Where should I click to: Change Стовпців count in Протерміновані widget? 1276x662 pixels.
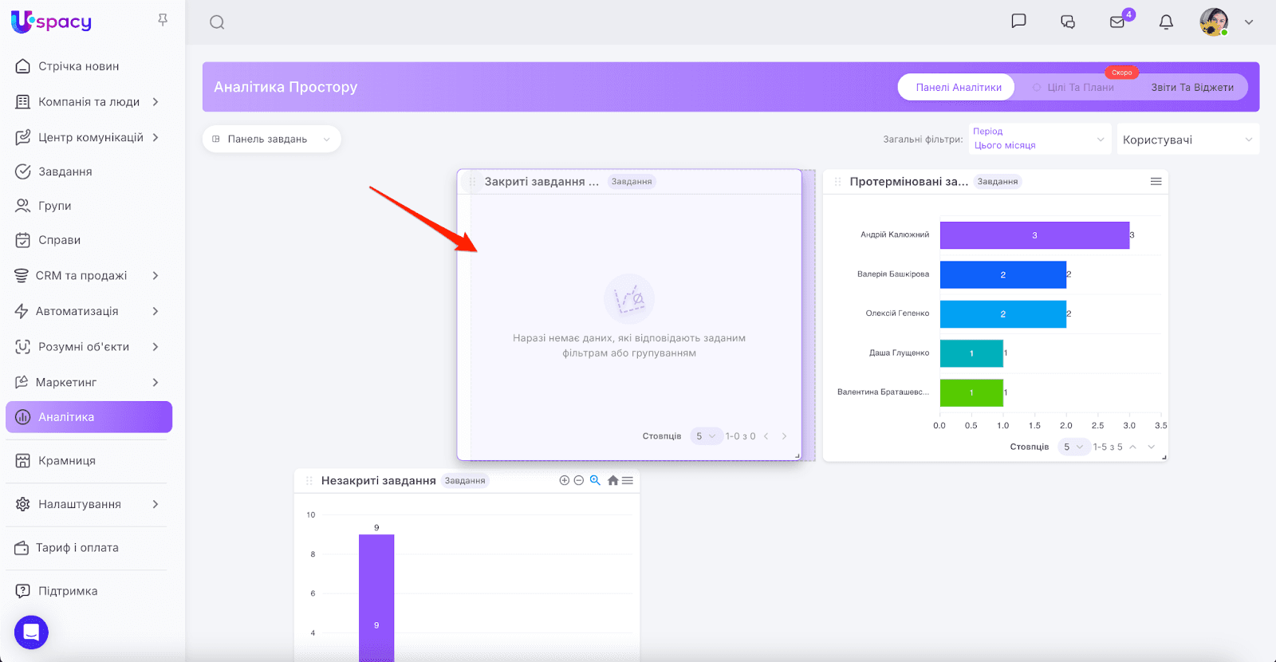coord(1073,447)
